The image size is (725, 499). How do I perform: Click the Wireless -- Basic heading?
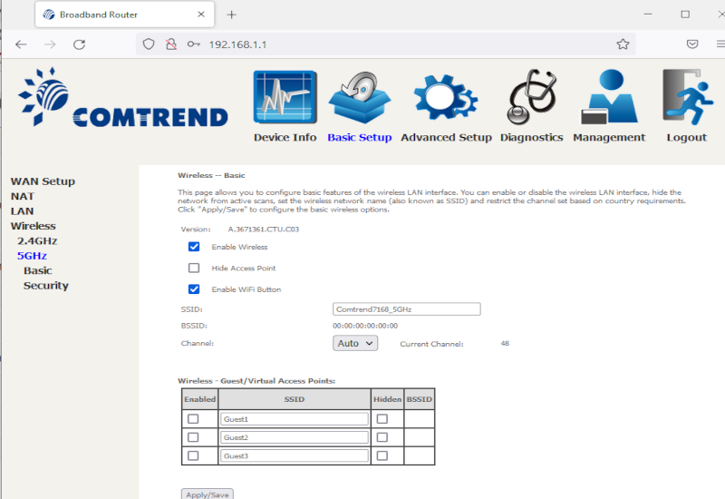(x=211, y=175)
